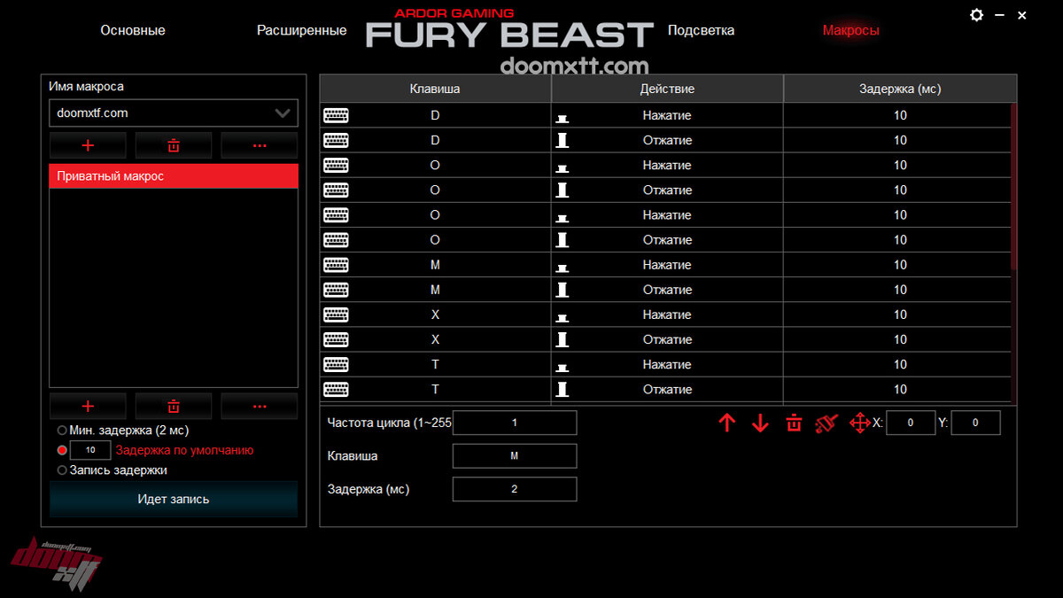This screenshot has height=598, width=1063.
Task: Click key X in Нажатие row
Action: [435, 315]
